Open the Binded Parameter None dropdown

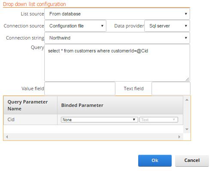point(100,119)
